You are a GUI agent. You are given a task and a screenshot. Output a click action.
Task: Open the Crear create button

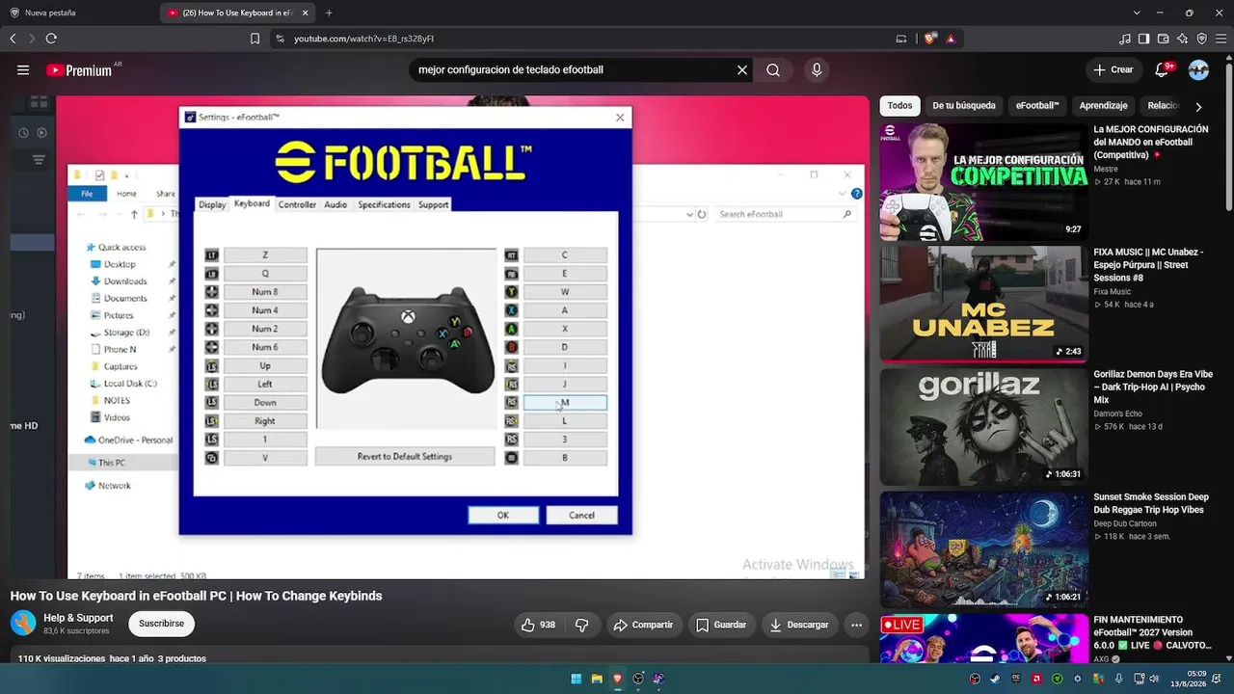tap(1113, 70)
